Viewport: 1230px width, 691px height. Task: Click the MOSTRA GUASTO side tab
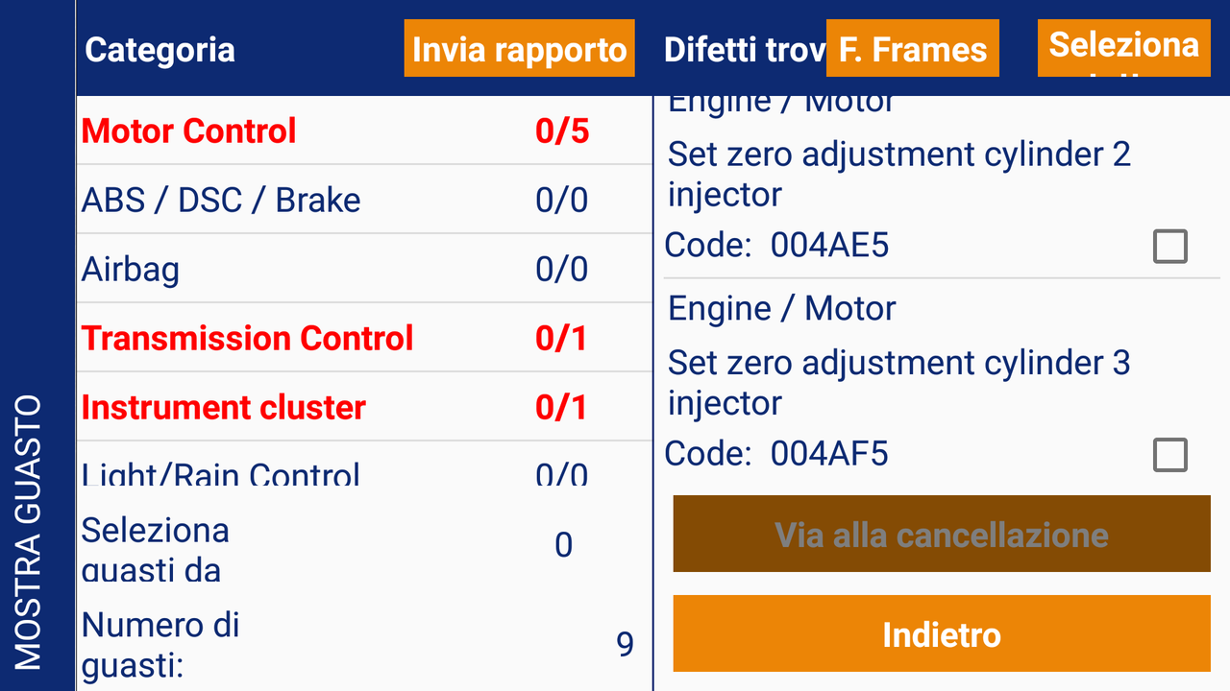point(29,532)
